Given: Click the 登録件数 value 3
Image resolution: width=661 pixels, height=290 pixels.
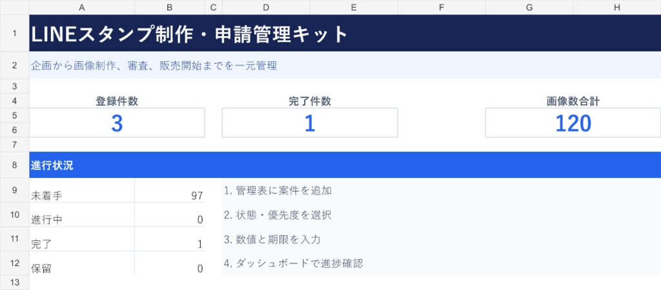Looking at the screenshot, I should point(117,123).
